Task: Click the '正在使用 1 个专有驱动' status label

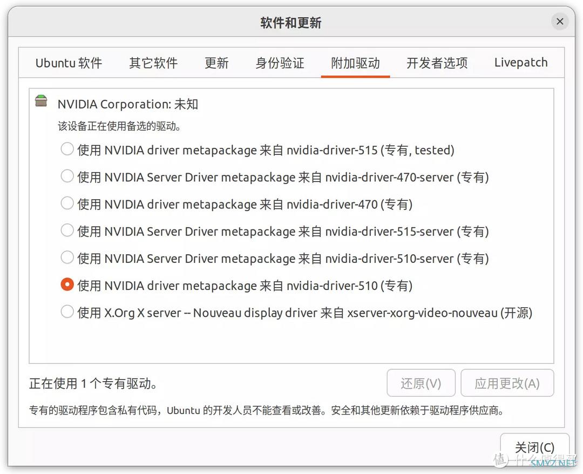Action: (x=93, y=383)
